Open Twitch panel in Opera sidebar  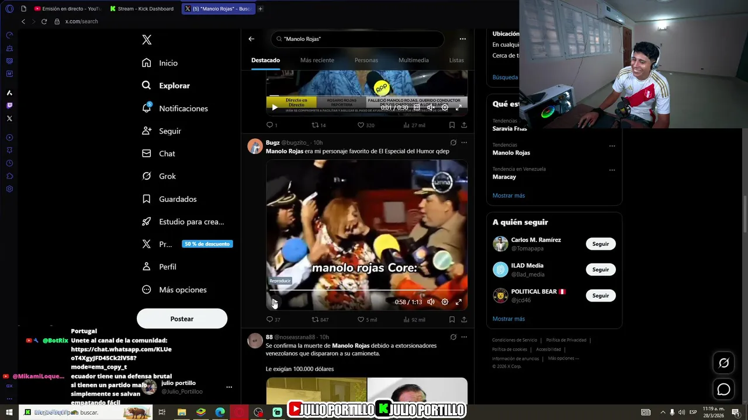[x=9, y=106]
